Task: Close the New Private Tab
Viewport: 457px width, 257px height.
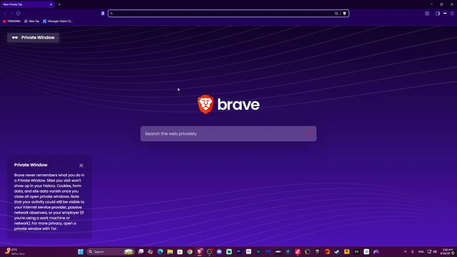Action: click(51, 4)
